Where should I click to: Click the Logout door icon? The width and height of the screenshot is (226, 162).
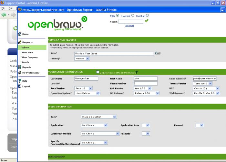(20, 86)
